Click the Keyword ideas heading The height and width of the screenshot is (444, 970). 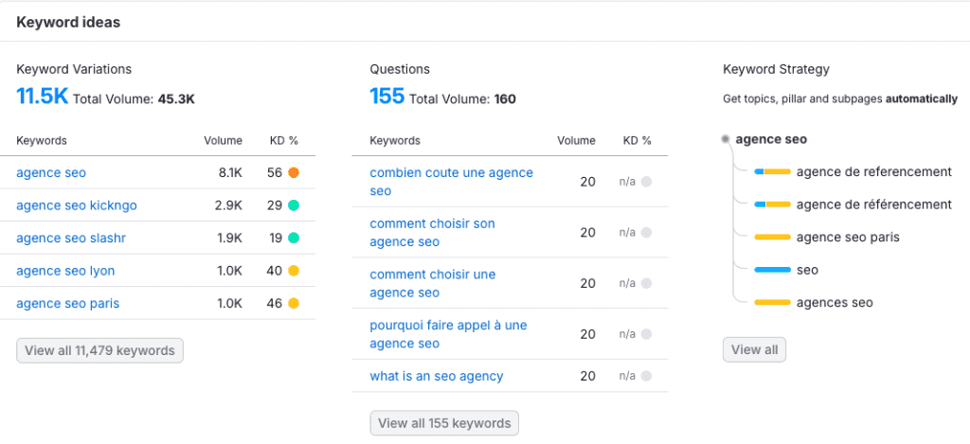click(x=68, y=23)
